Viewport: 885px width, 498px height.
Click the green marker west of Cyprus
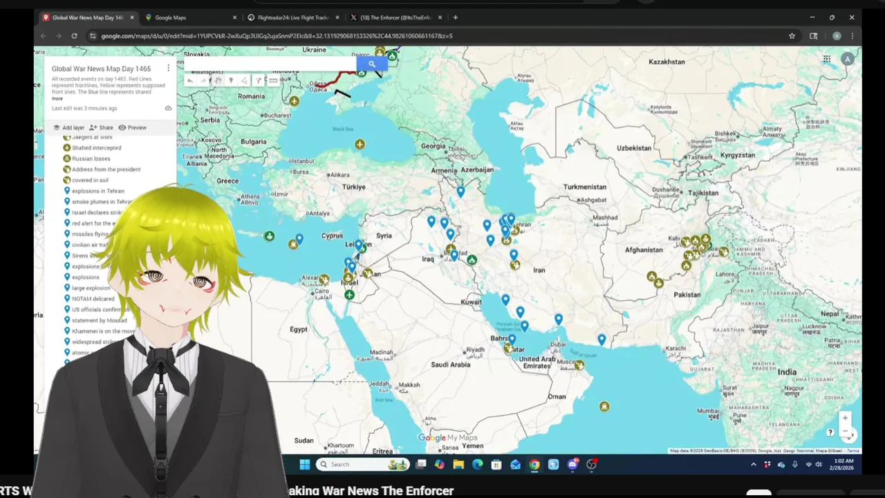[x=270, y=237]
